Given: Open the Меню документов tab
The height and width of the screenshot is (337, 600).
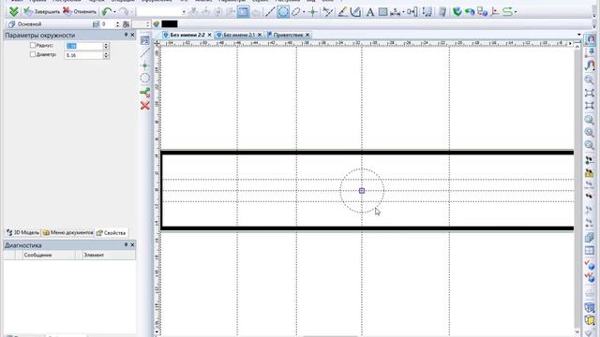Looking at the screenshot, I should 67,232.
